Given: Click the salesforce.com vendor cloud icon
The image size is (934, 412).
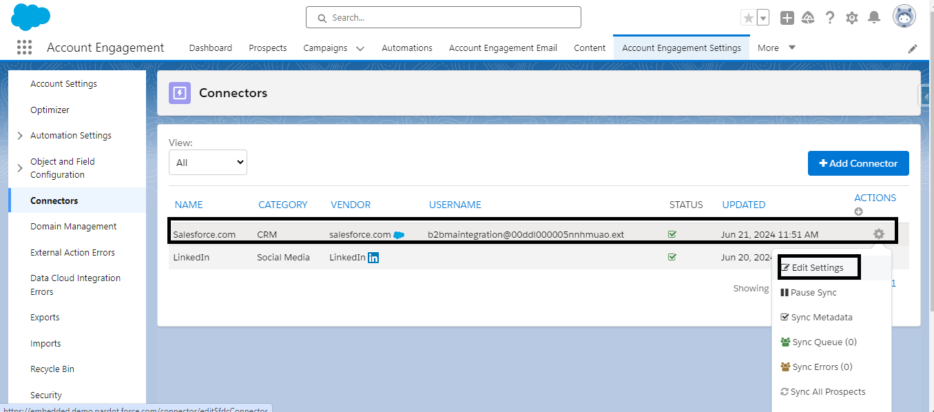Looking at the screenshot, I should (x=399, y=235).
